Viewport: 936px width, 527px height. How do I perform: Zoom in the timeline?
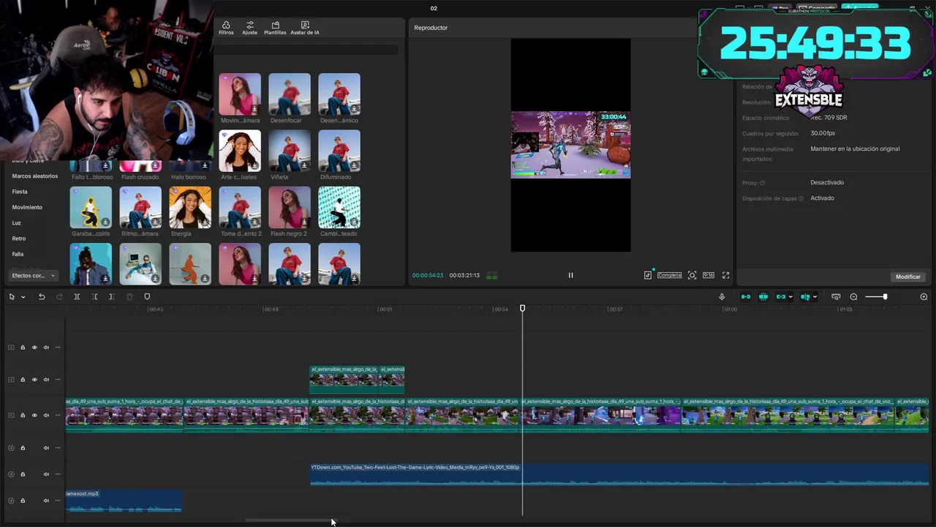click(x=924, y=296)
